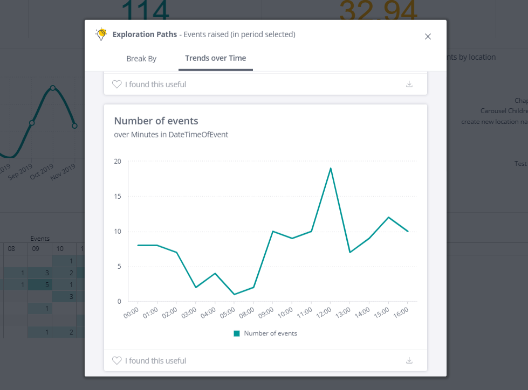Viewport: 528px width, 390px height.
Task: Click the y-axis value 20
Action: [118, 162]
